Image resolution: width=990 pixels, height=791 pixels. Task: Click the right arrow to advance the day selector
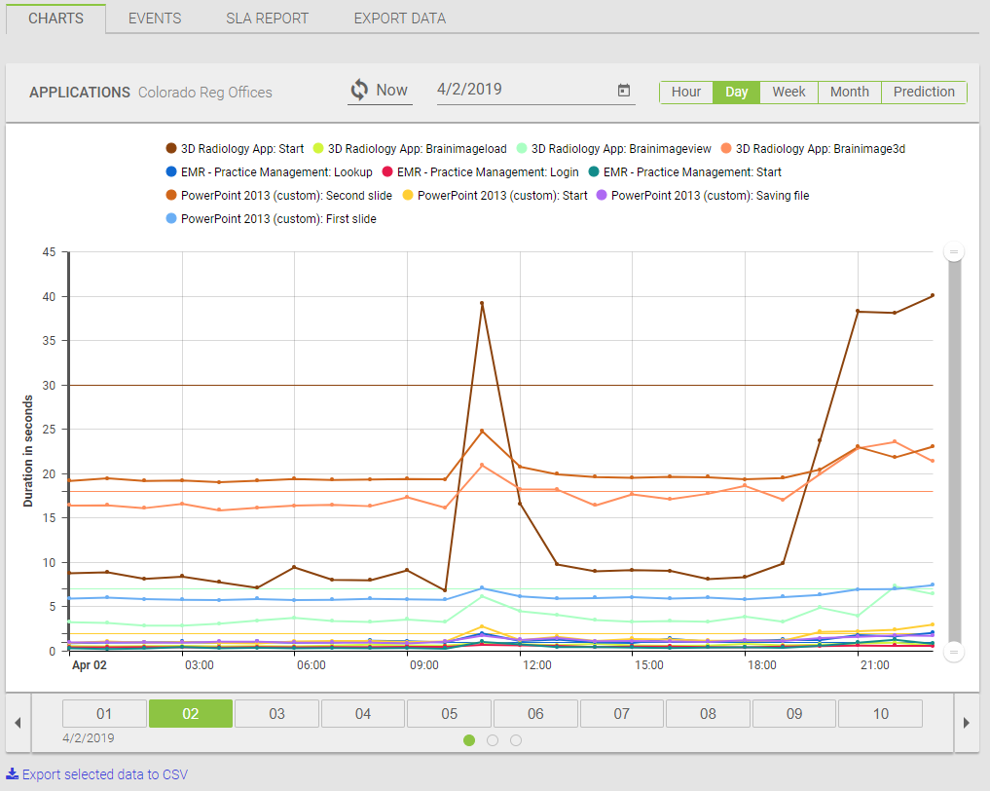pyautogui.click(x=966, y=722)
